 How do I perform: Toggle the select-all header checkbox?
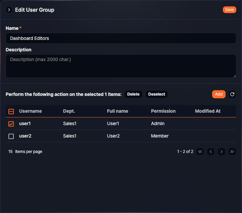11,111
